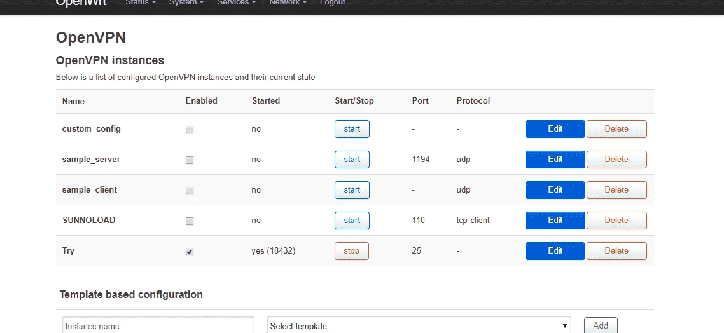Screen dimensions: 724x333
Task: Delete the sample_client instance
Action: (x=616, y=190)
